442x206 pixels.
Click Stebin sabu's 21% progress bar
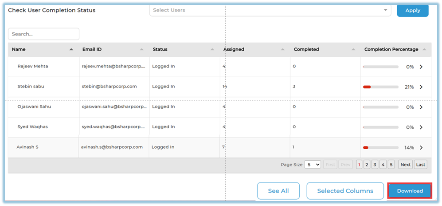(x=380, y=87)
